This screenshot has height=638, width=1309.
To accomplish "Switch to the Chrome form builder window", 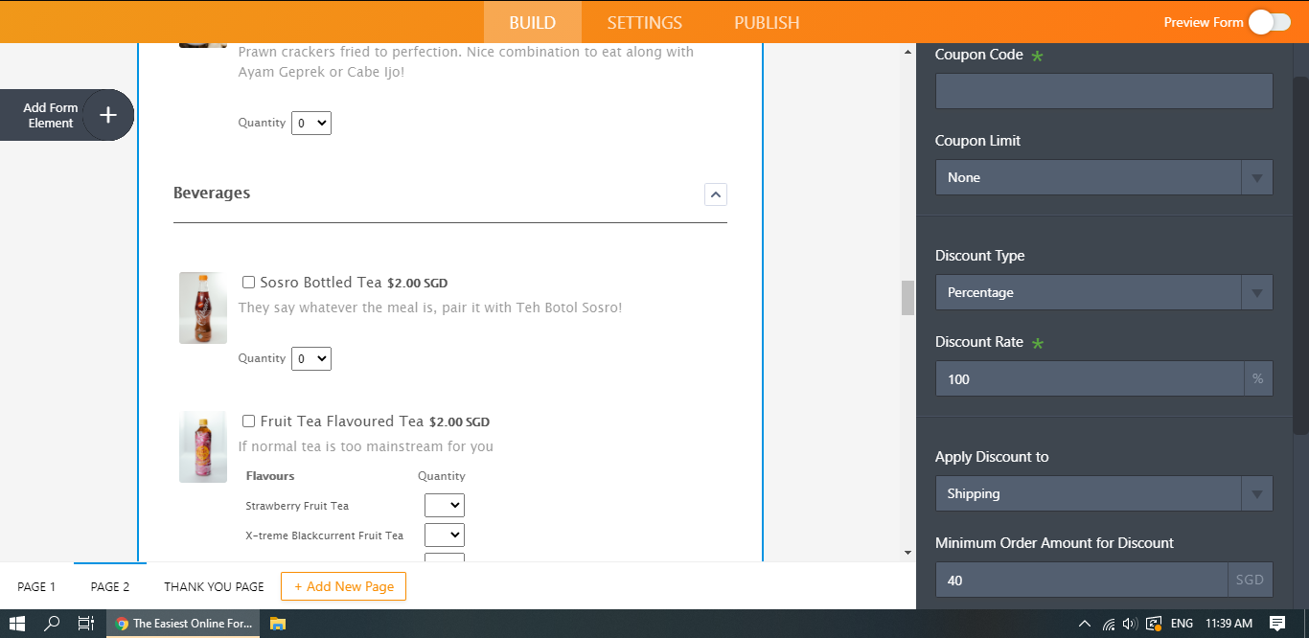I will click(182, 623).
